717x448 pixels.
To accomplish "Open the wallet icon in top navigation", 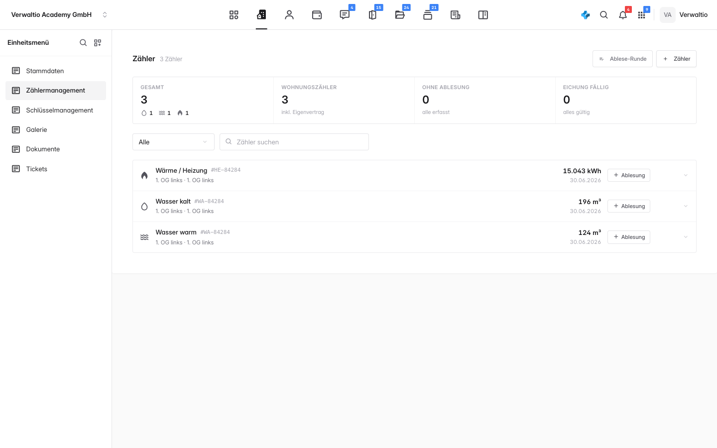I will (x=317, y=15).
